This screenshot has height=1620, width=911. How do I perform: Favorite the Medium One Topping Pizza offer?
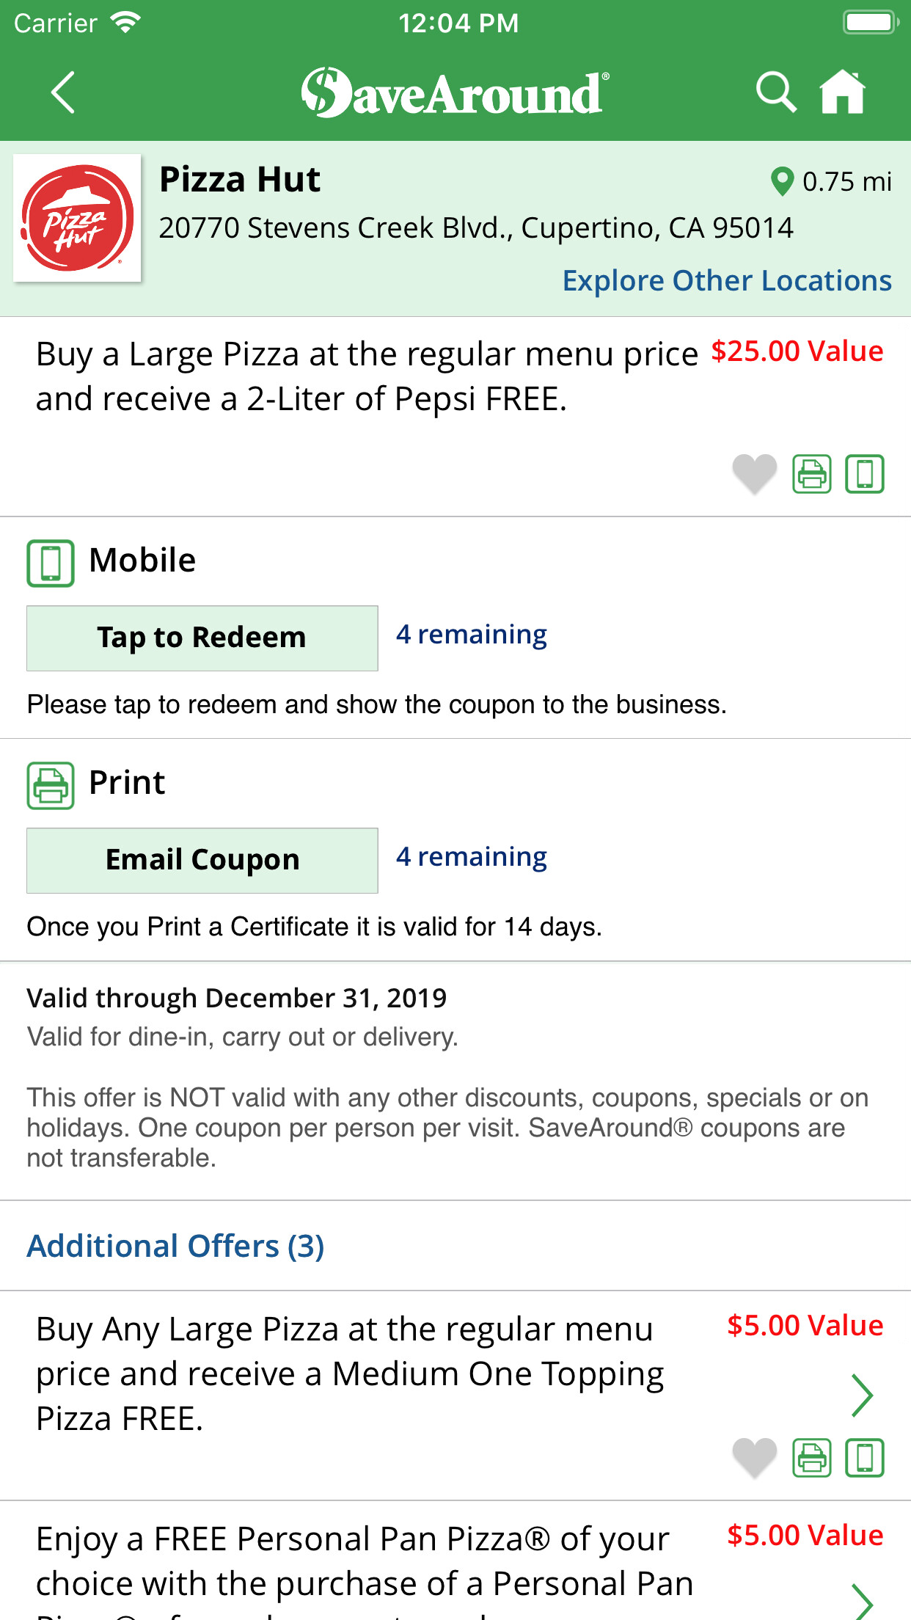[x=754, y=1456]
